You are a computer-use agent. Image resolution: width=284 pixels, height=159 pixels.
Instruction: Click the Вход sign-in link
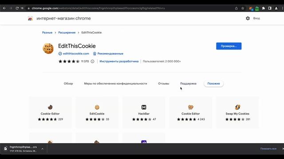[x=256, y=19]
